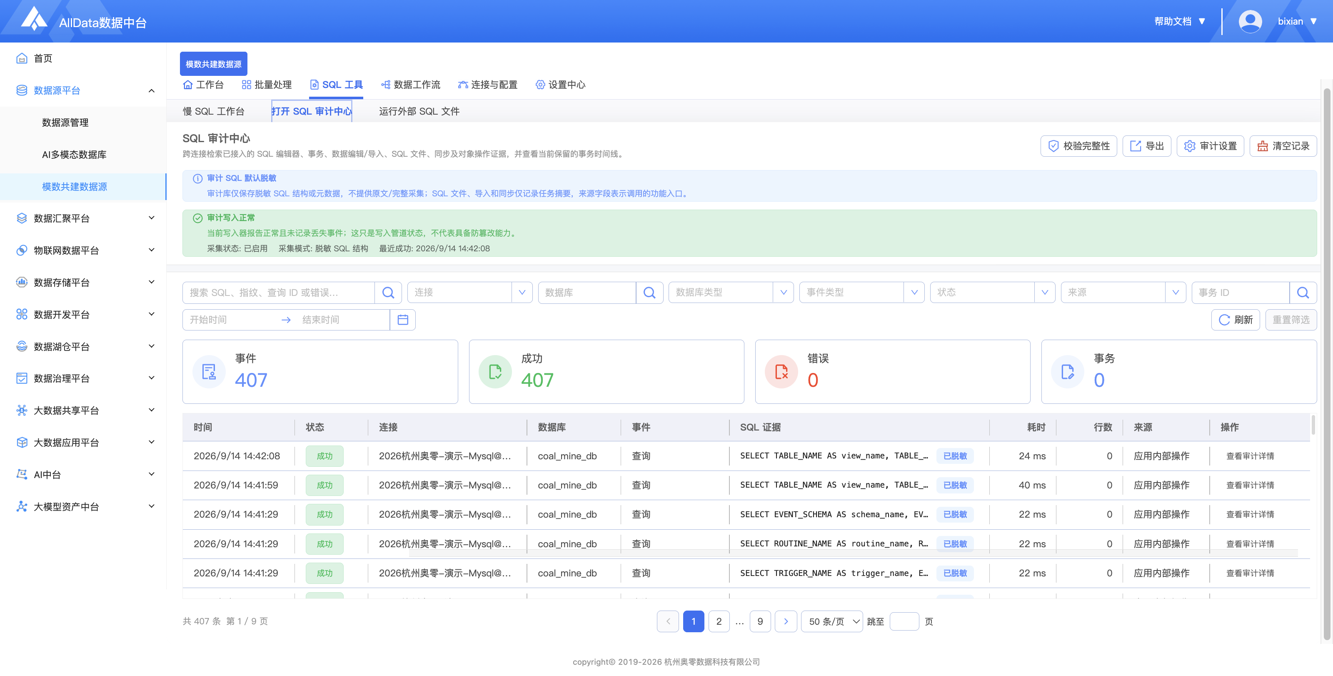
Task: Select 数据源管理 in the sidebar
Action: click(x=65, y=123)
